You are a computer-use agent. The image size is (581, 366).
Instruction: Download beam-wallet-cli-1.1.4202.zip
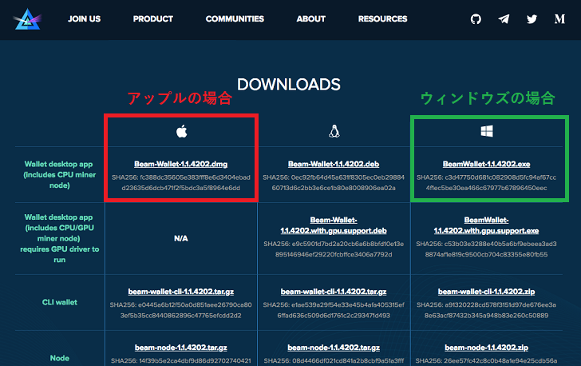tap(487, 292)
